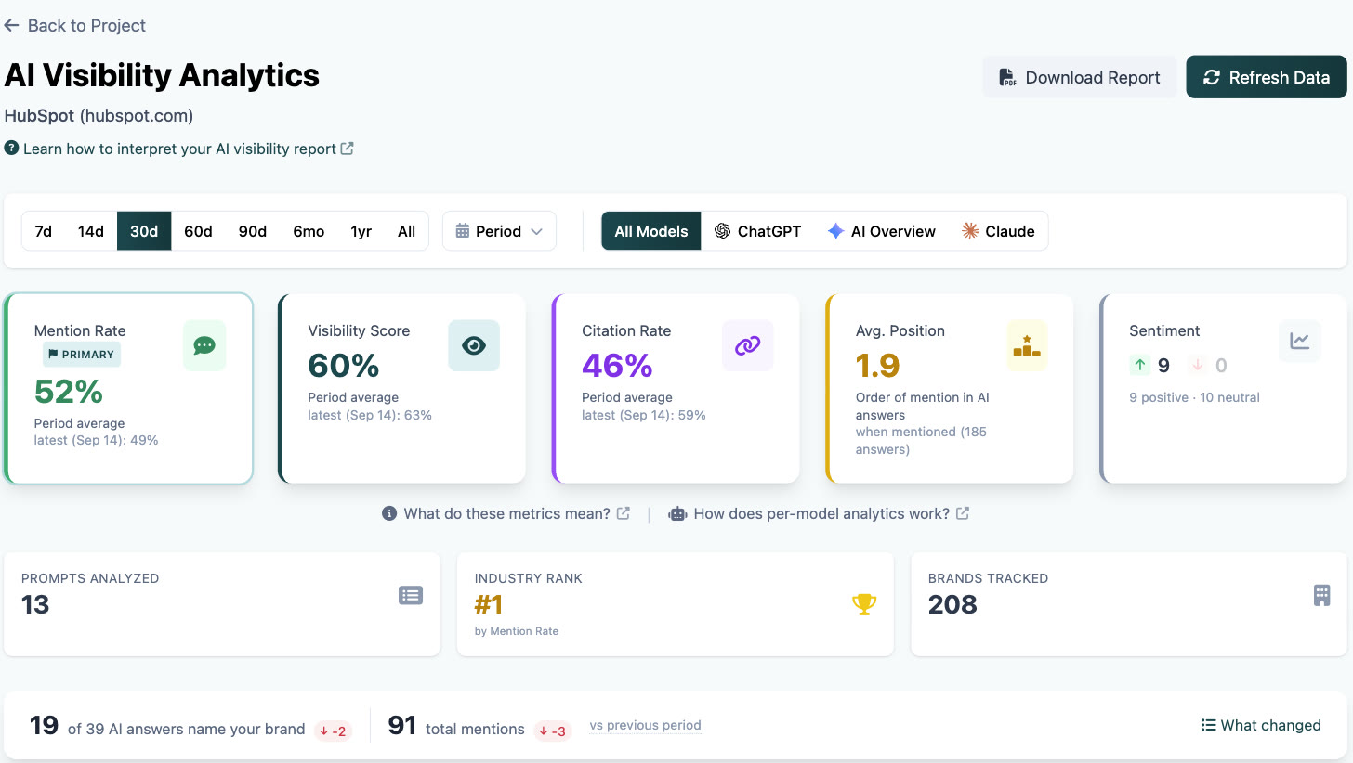Click the external link icon after visibility report
Screen dimensions: 1353x763
pos(347,149)
